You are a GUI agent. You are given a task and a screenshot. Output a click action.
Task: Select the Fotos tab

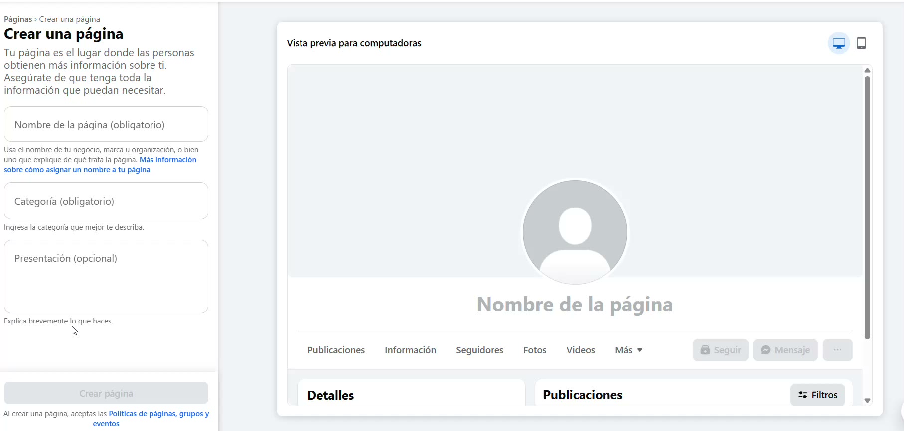pos(535,350)
